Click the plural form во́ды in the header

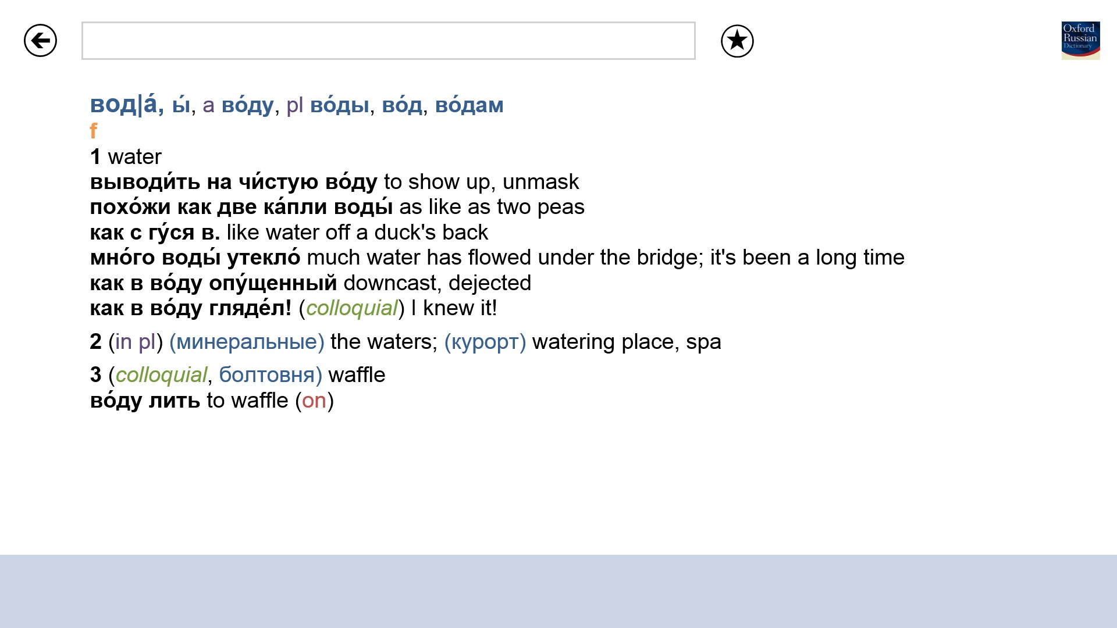coord(339,105)
